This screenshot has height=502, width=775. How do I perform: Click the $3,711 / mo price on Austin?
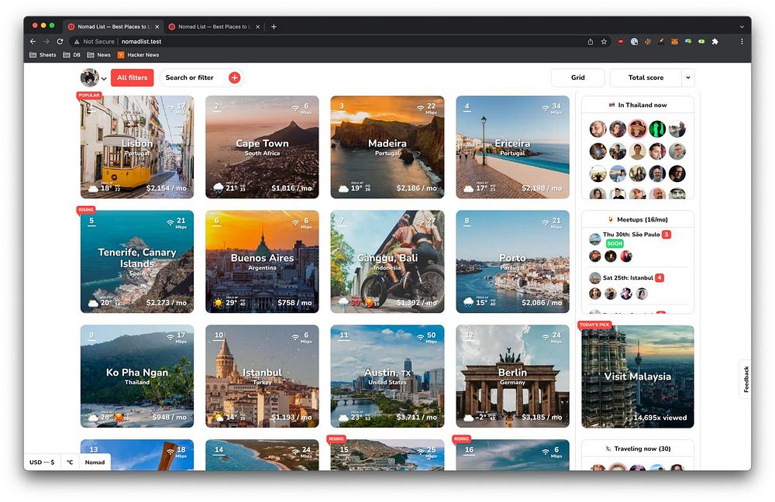click(417, 417)
